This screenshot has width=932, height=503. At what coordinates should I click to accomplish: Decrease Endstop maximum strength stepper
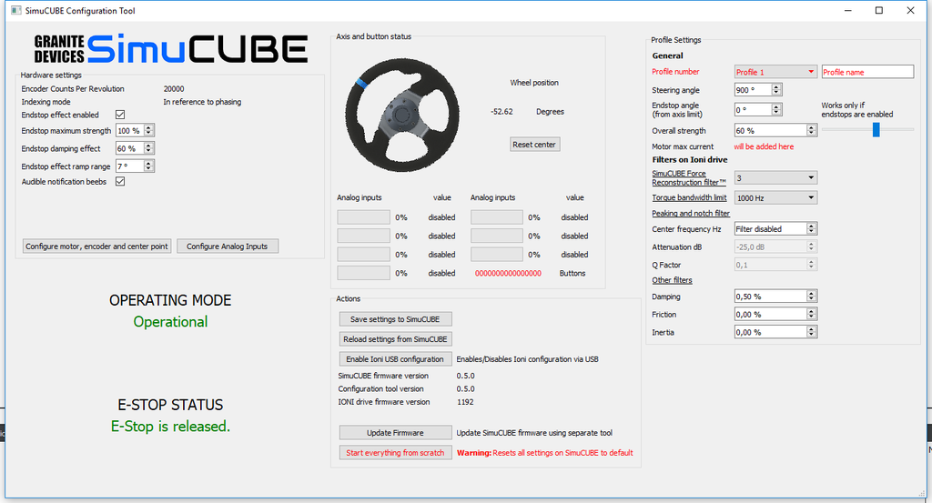pyautogui.click(x=148, y=134)
